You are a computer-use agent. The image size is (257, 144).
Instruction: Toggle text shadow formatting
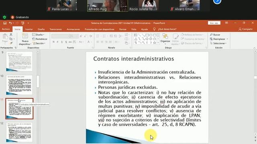click(x=66, y=42)
